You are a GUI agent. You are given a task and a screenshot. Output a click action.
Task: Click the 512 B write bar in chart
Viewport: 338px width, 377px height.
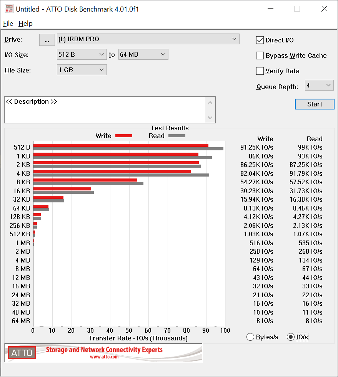(121, 145)
